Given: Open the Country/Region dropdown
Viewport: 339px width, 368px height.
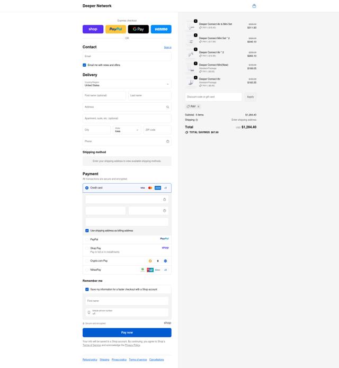Looking at the screenshot, I should [x=127, y=84].
